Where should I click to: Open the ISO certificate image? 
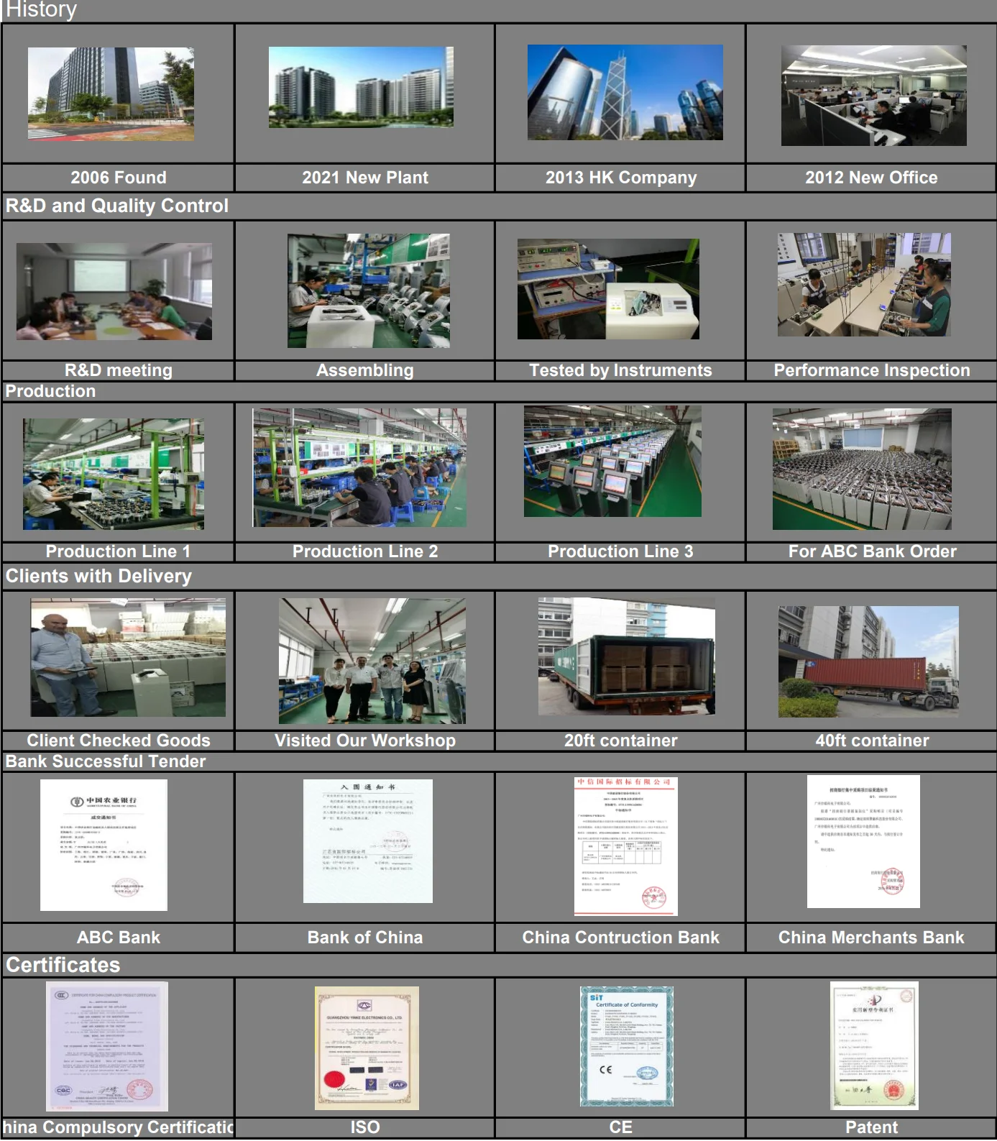pos(367,1048)
